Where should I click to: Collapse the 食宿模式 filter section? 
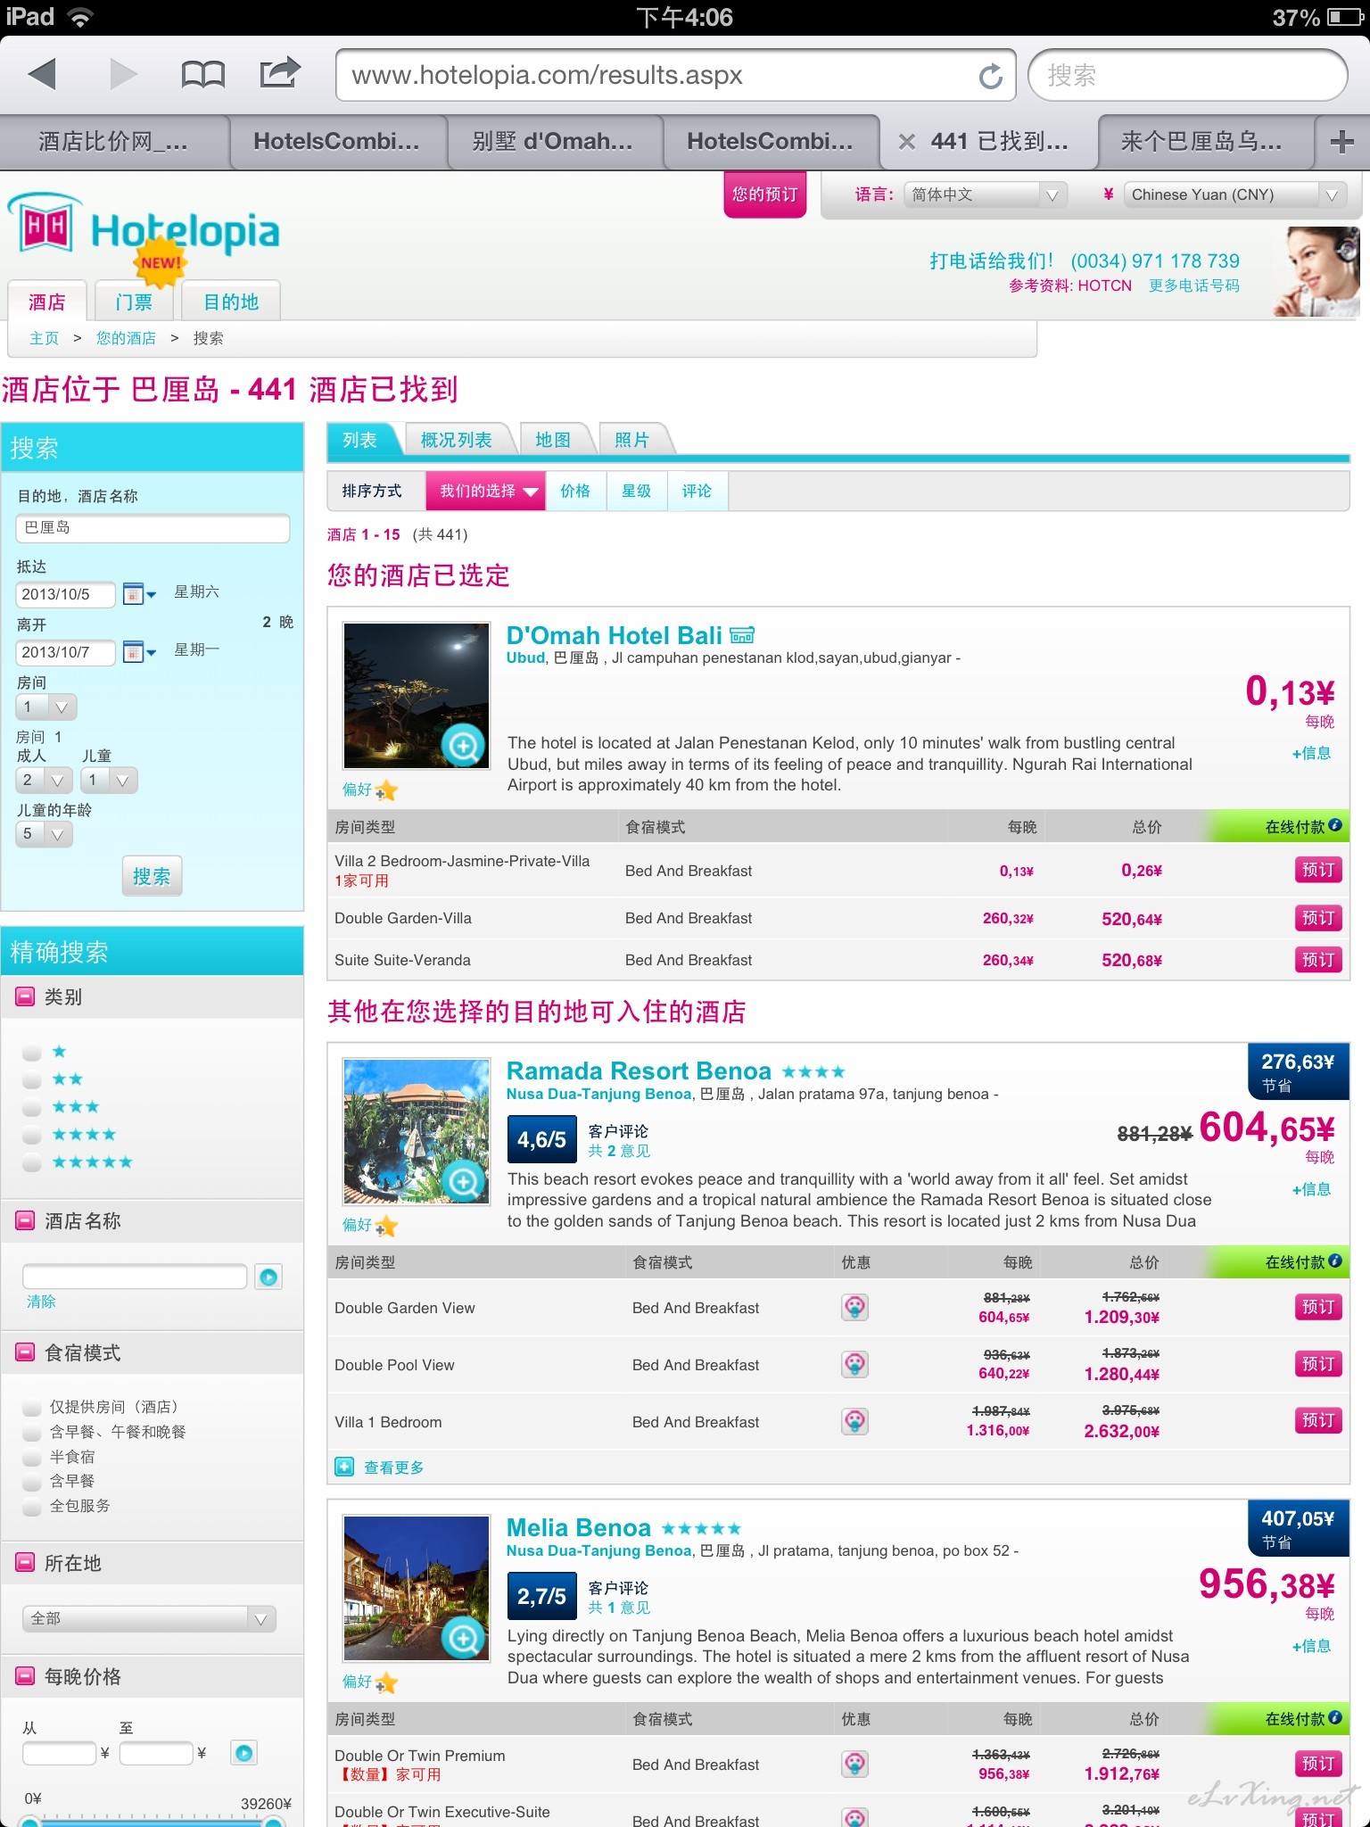(x=25, y=1352)
